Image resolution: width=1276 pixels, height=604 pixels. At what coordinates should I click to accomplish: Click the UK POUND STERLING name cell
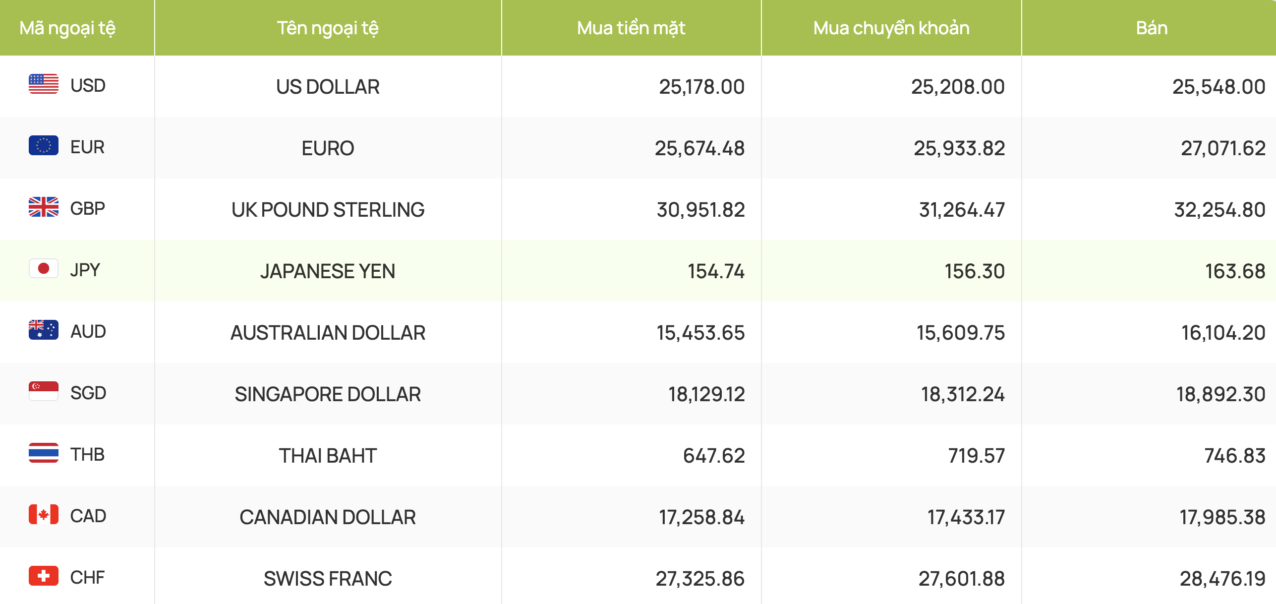tap(328, 210)
